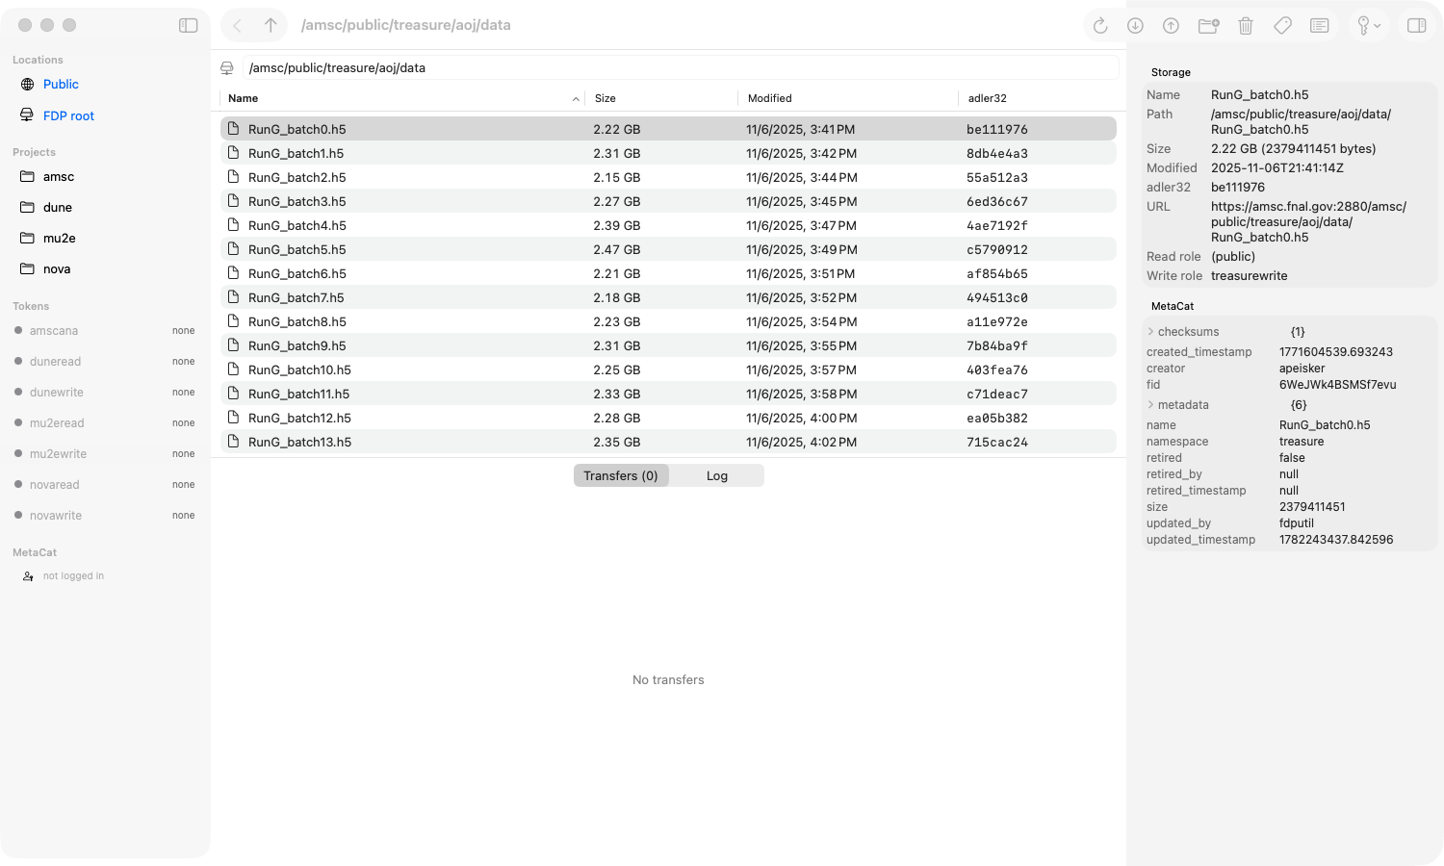Click the Write role value treasurewrite
The image size is (1444, 866).
tap(1249, 276)
